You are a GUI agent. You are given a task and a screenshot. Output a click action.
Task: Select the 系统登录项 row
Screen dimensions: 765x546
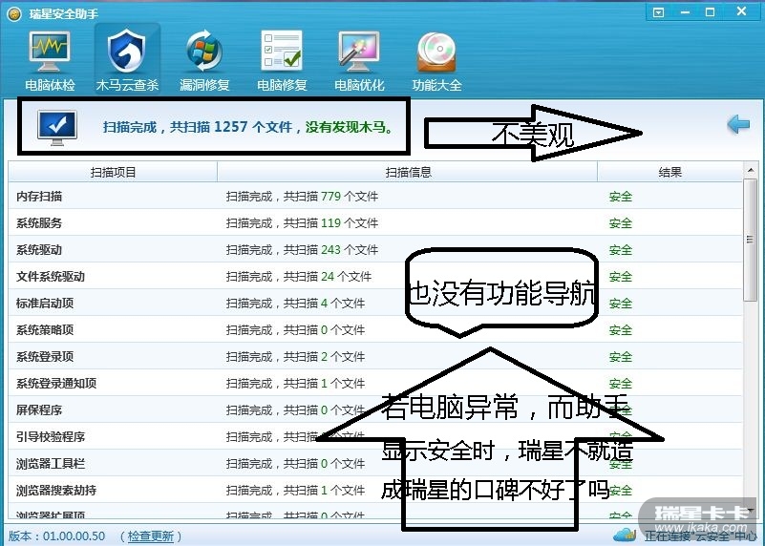[x=374, y=357]
